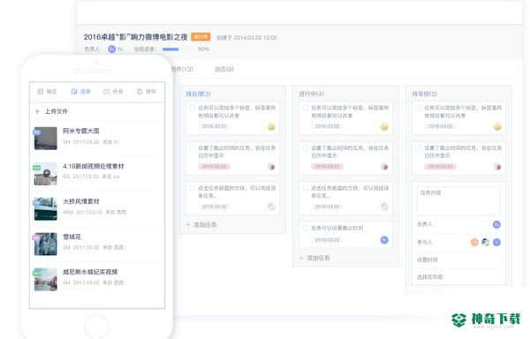Click red overdue date tag in 待处理 column
Viewport: 530px width, 339px height.
pos(214,167)
